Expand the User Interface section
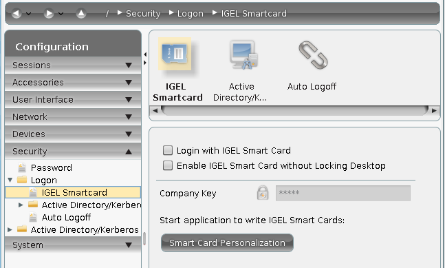The height and width of the screenshot is (268, 445). coord(73,100)
